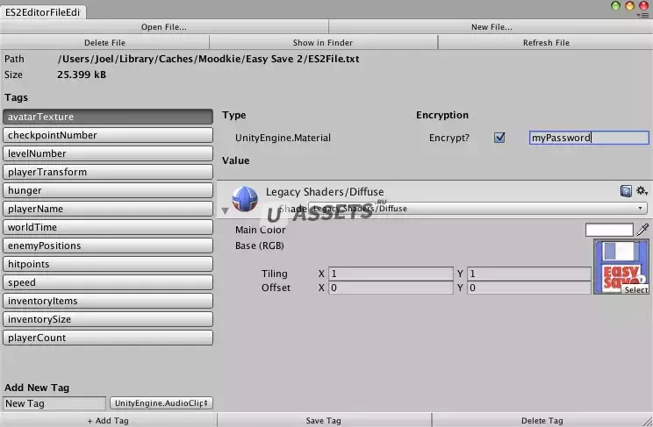The width and height of the screenshot is (653, 427).
Task: Open the UnityEngine.AudioClip type dropdown
Action: tap(161, 402)
